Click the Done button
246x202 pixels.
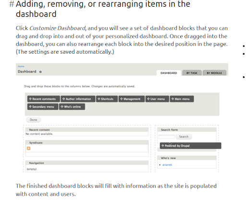tap(33, 119)
